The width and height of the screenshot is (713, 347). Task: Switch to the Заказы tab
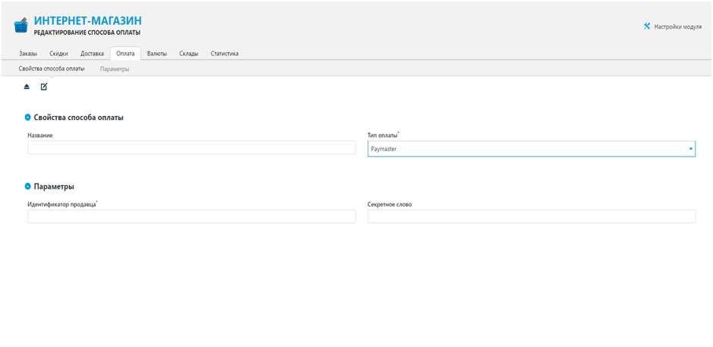28,54
